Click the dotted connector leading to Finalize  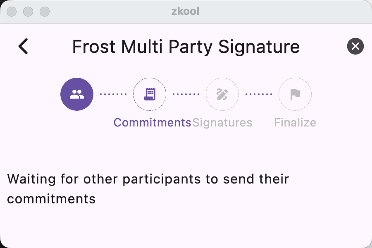[x=259, y=94]
